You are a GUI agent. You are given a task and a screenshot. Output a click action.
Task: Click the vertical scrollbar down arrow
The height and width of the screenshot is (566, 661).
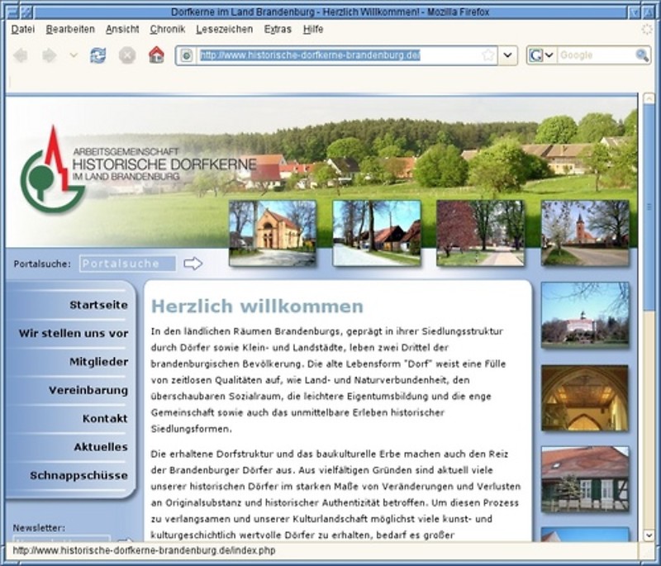[x=649, y=535]
